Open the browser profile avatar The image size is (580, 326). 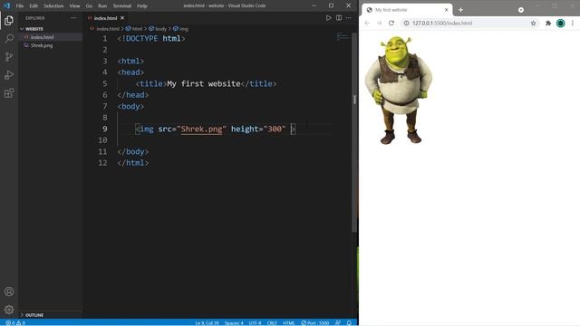click(560, 23)
